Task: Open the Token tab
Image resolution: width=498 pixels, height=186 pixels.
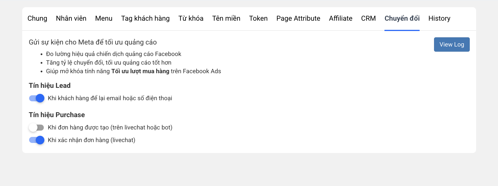Action: pyautogui.click(x=258, y=18)
